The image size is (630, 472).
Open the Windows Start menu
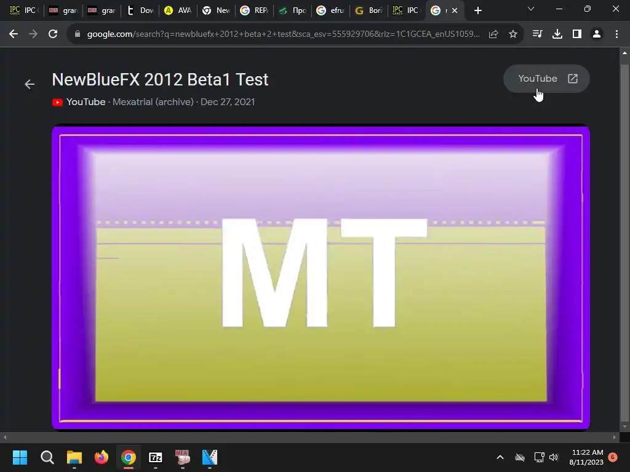point(20,457)
